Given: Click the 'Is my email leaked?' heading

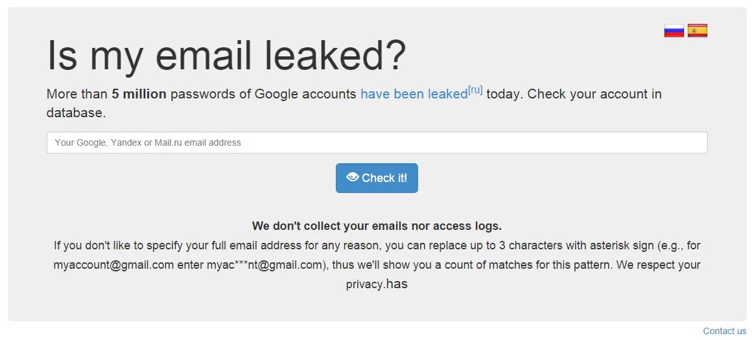Looking at the screenshot, I should coord(226,56).
